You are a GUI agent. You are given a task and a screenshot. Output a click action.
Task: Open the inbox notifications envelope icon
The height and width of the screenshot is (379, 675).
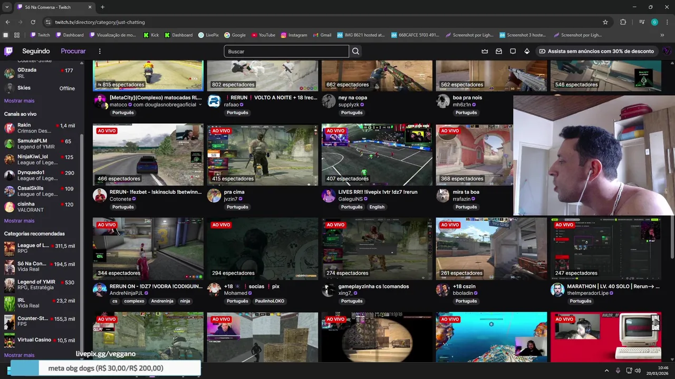click(498, 51)
